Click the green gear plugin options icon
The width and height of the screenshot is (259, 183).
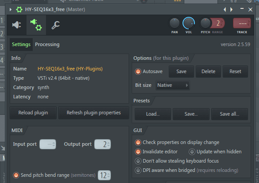[19, 10]
